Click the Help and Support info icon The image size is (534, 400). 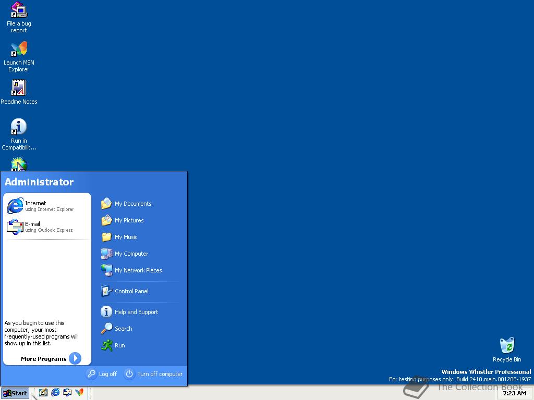(x=106, y=312)
